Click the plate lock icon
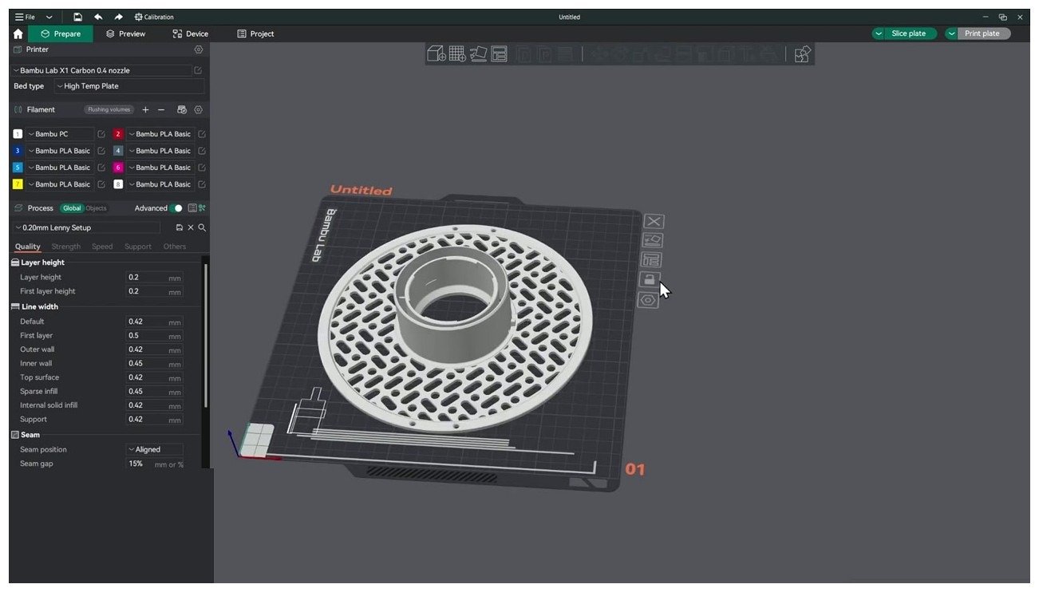Viewport: 1039px width, 592px height. coord(650,279)
